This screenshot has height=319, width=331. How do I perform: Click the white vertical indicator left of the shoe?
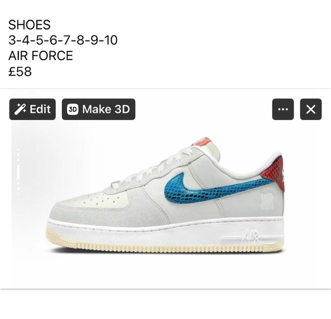point(19,171)
